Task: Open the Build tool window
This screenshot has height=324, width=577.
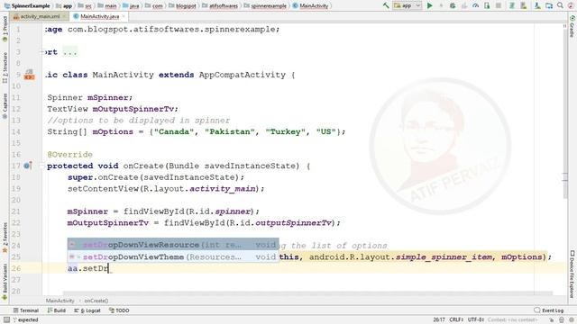Action: tap(57, 310)
